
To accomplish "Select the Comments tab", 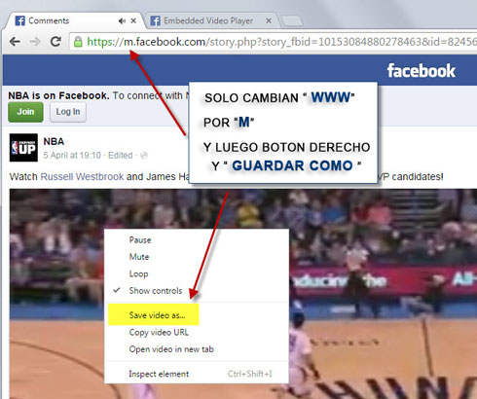I will click(75, 20).
